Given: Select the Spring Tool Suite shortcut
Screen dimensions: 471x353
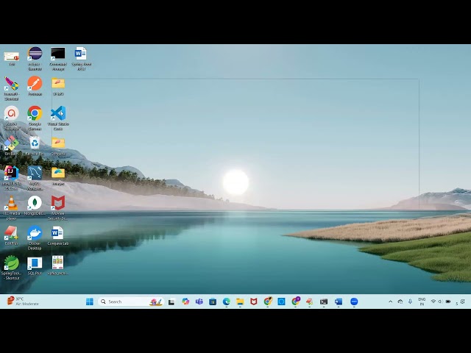Looking at the screenshot, I should (12, 268).
